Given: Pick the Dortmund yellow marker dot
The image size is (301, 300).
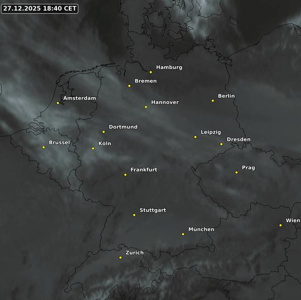Looking at the screenshot, I should click(103, 132).
